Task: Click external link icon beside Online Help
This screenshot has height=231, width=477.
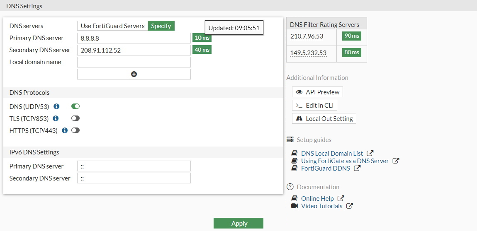Action: pyautogui.click(x=341, y=199)
